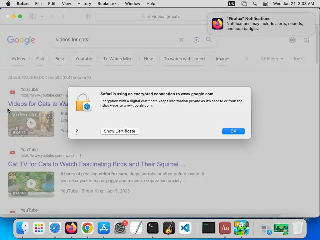Open Visual Studio Code from the Dock
Image resolution: width=320 pixels, height=240 pixels.
click(185, 228)
